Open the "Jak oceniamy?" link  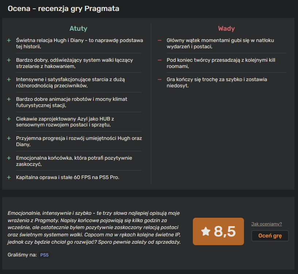coord(267,224)
